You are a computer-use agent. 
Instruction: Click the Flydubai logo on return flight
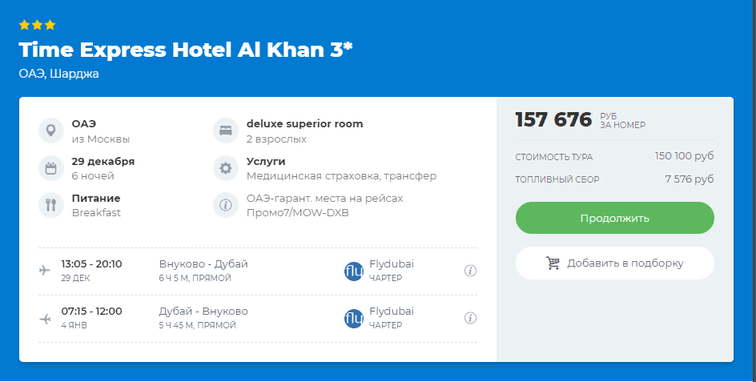coord(353,318)
